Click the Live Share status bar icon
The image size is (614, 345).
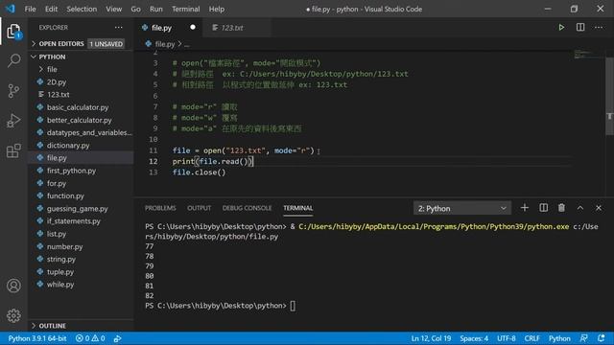click(x=117, y=338)
